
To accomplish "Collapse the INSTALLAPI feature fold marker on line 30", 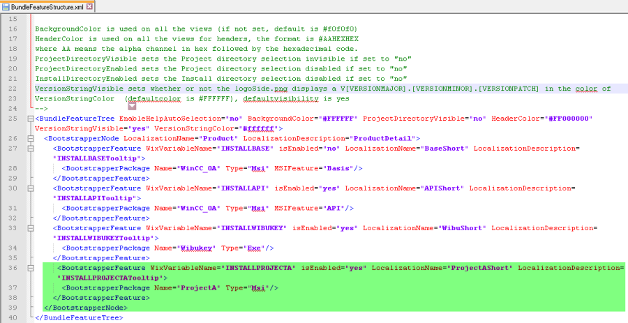I will (30, 188).
